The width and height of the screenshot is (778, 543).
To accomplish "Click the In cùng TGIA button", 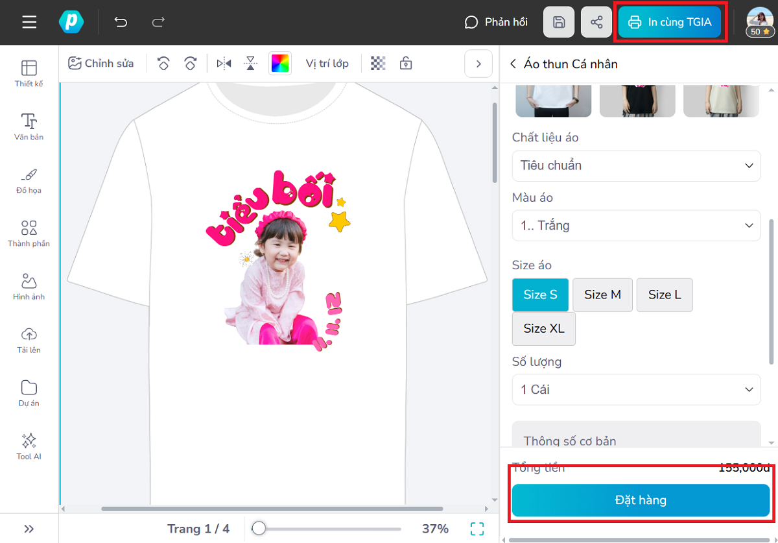I will [x=670, y=23].
